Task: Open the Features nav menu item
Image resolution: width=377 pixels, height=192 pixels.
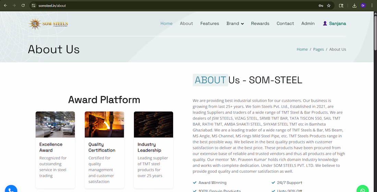Action: pos(210,23)
